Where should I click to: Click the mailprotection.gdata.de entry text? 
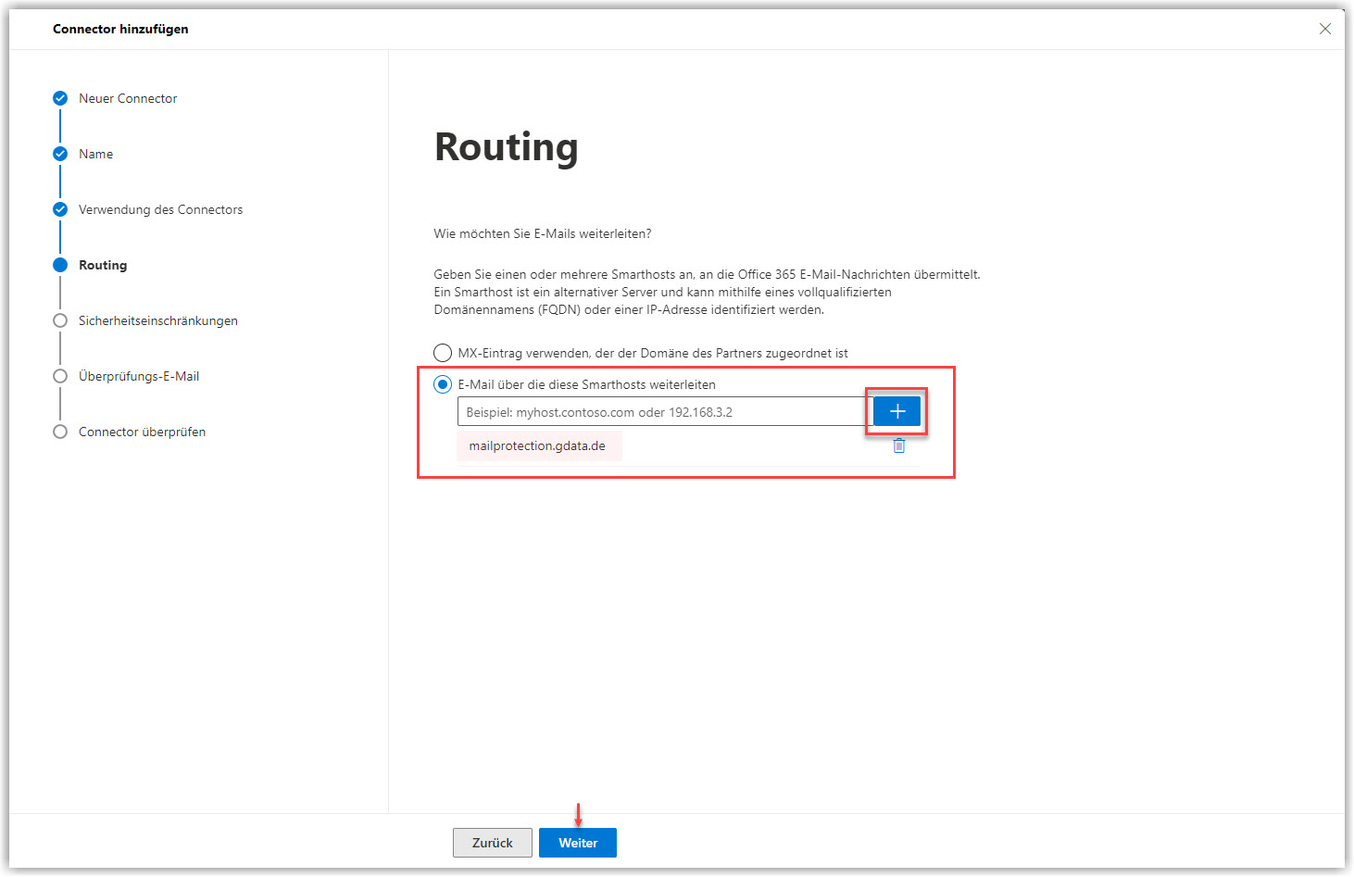coord(537,445)
